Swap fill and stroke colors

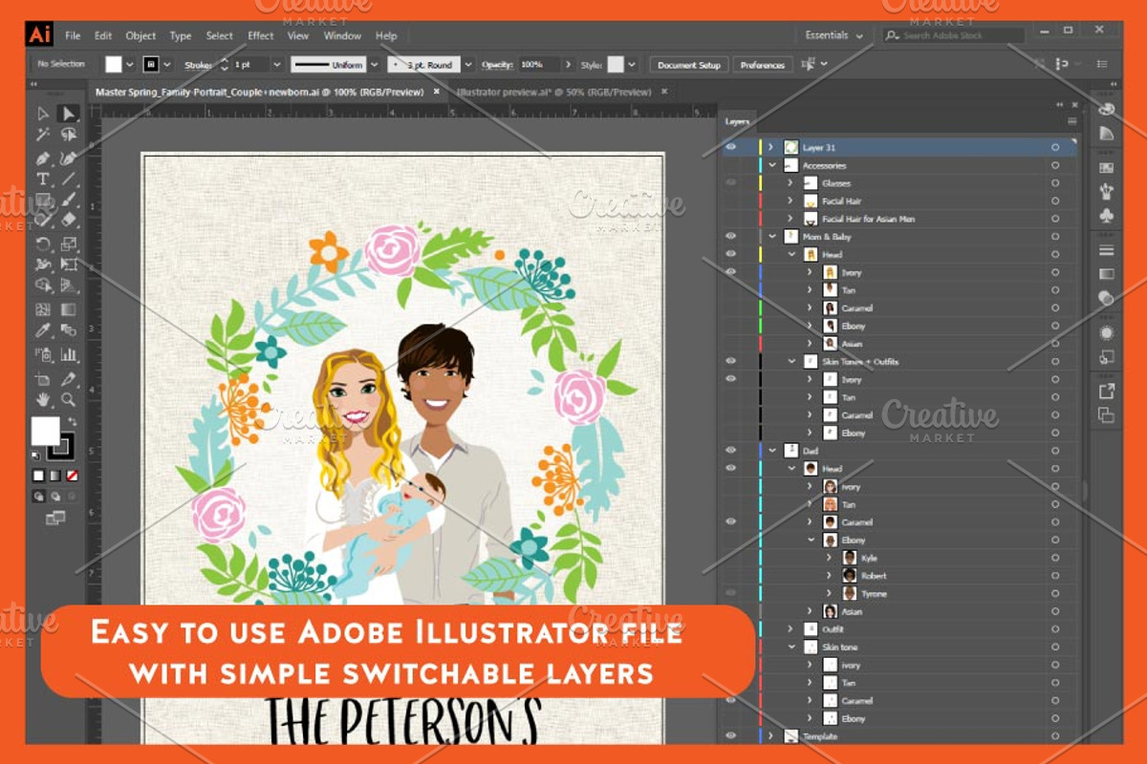(x=73, y=421)
